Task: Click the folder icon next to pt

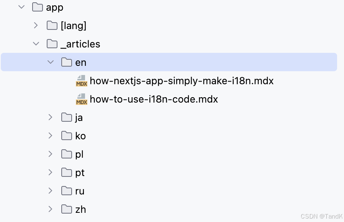Action: point(66,172)
